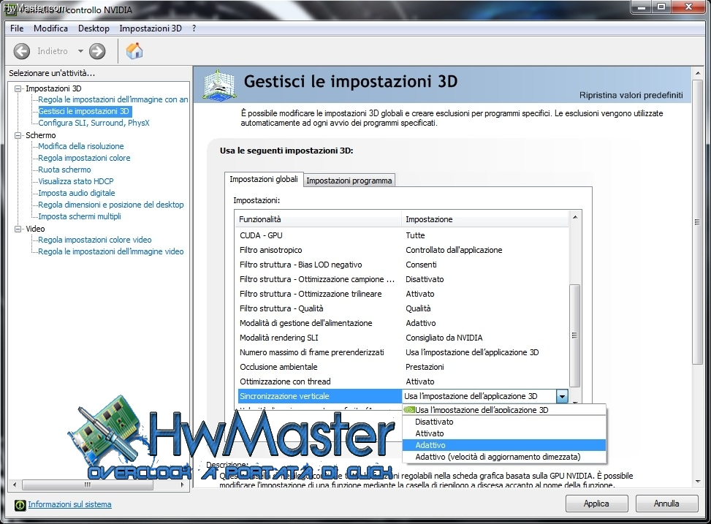Click main panel scrollbar up arrow

[698, 73]
